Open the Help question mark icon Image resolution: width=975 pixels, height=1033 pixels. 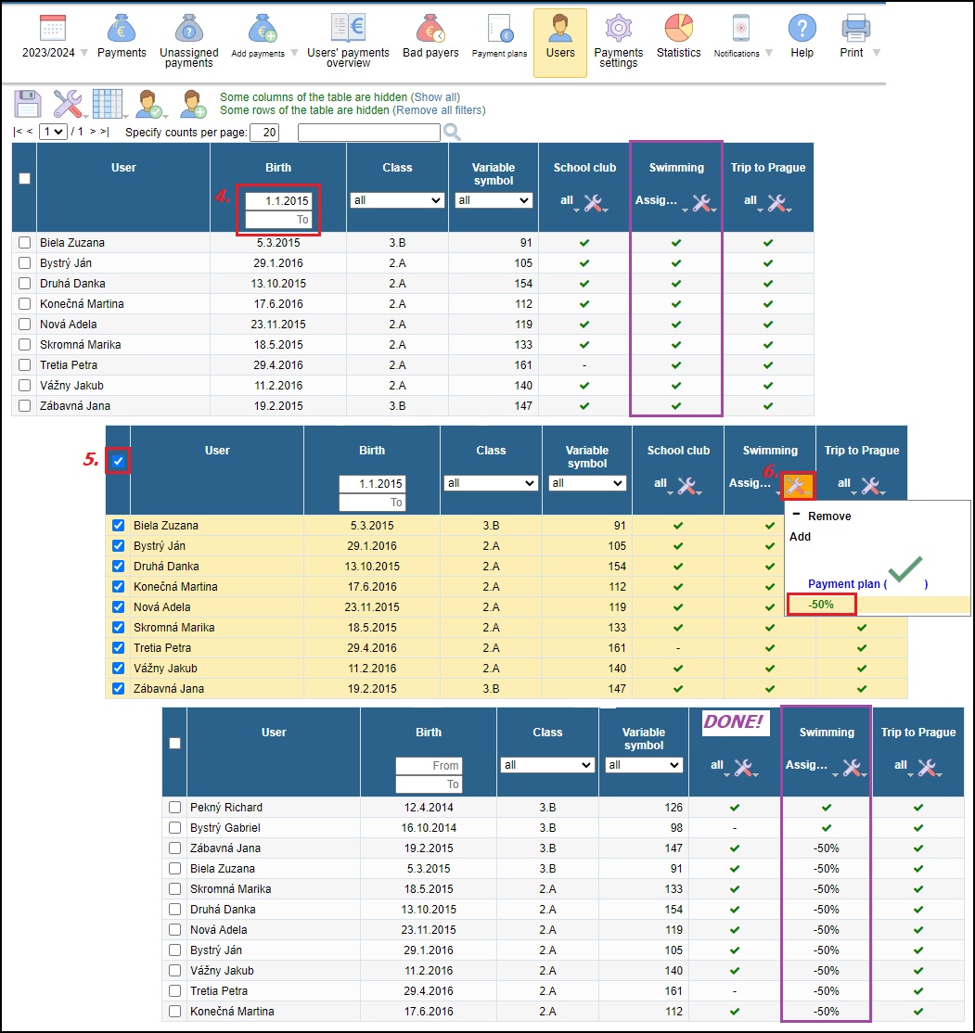(802, 29)
